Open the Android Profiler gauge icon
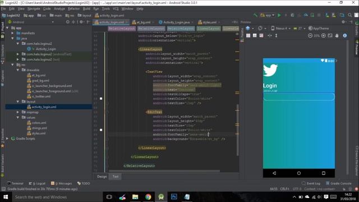The image size is (359, 202). (306, 15)
